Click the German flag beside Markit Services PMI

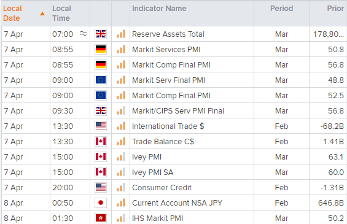coord(101,49)
